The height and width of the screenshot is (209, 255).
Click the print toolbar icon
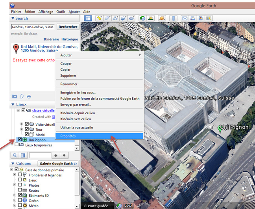[193, 18]
